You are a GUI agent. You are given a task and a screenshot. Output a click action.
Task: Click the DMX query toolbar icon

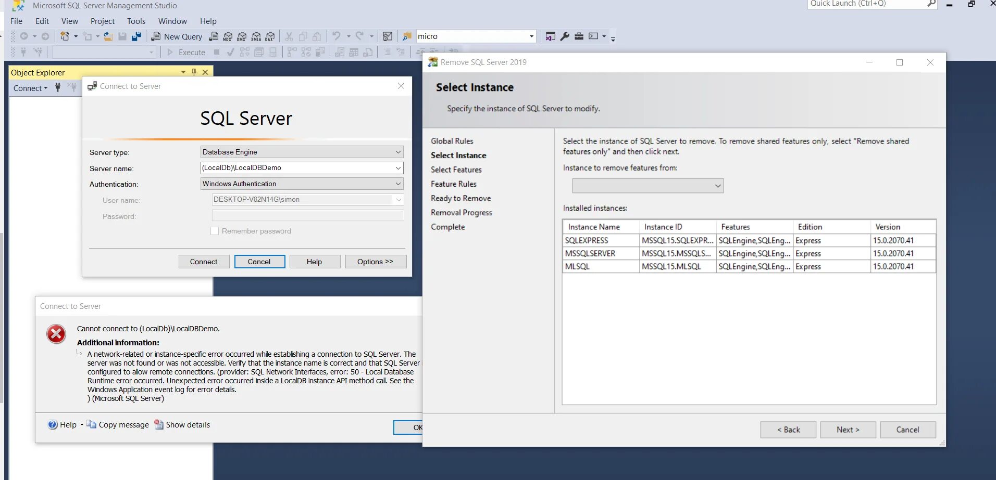coord(242,36)
